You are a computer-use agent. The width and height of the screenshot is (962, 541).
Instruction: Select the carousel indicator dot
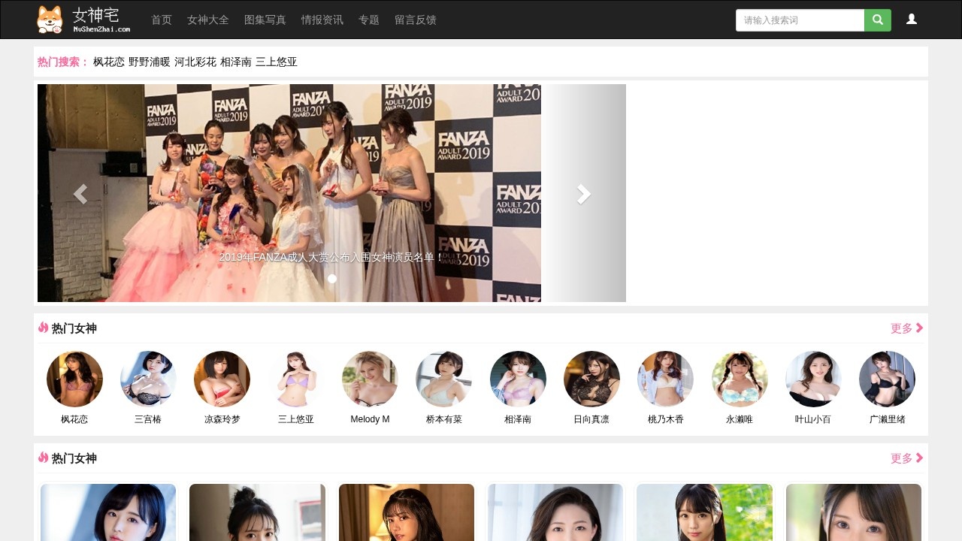pyautogui.click(x=332, y=279)
